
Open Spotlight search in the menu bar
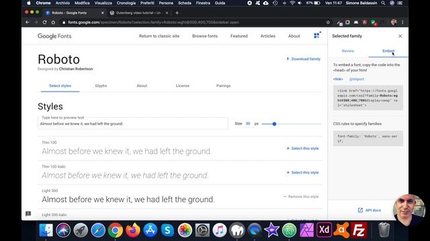click(383, 3)
